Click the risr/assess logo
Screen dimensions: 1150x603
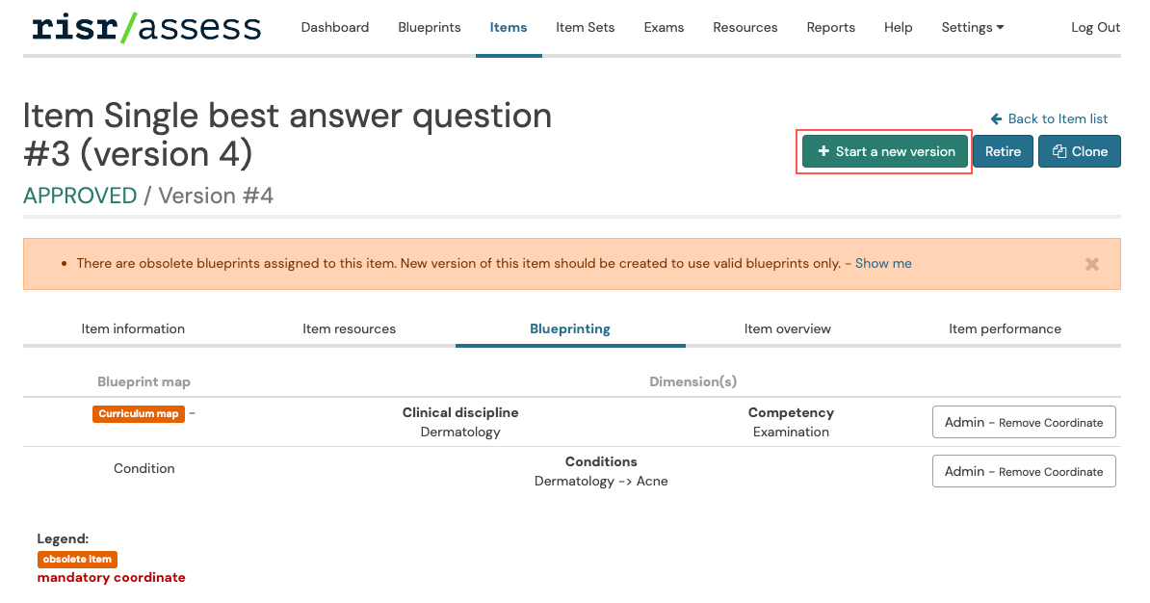(146, 27)
